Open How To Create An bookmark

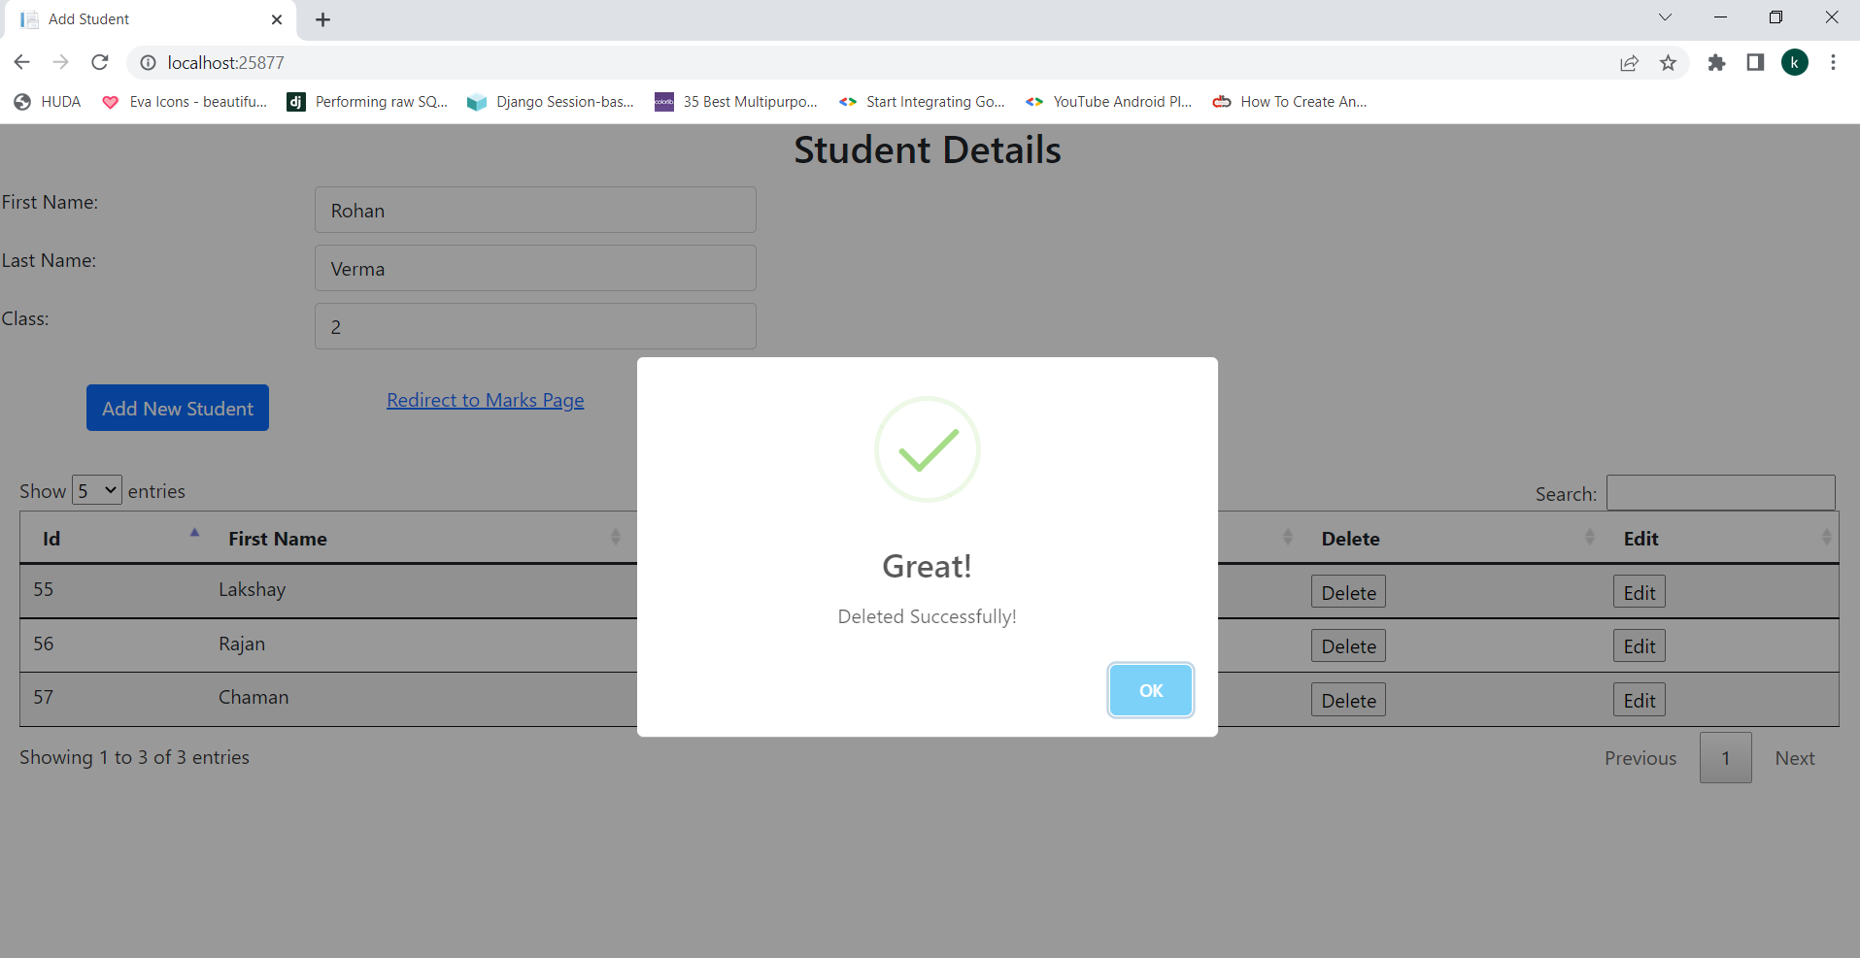1290,102
